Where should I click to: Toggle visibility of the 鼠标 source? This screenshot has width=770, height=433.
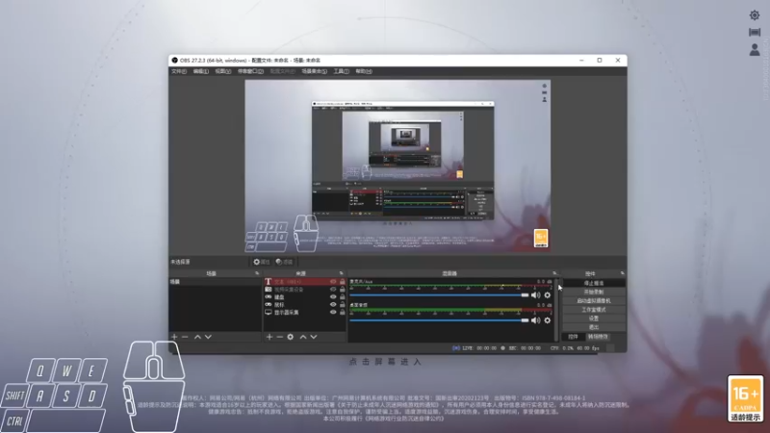(x=333, y=304)
